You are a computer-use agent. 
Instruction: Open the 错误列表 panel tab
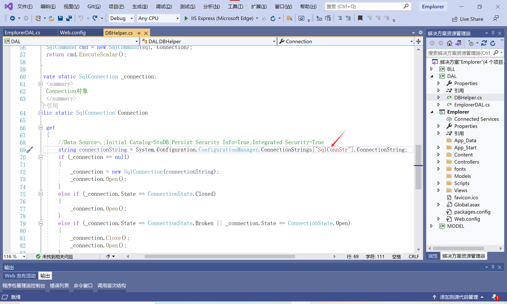point(59,286)
